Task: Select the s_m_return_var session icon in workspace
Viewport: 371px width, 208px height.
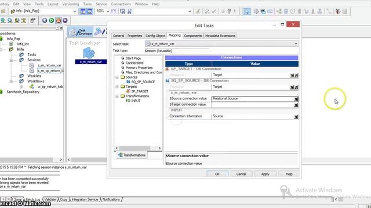Action: click(89, 53)
